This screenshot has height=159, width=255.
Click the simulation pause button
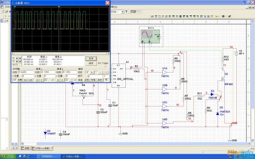[139, 11]
